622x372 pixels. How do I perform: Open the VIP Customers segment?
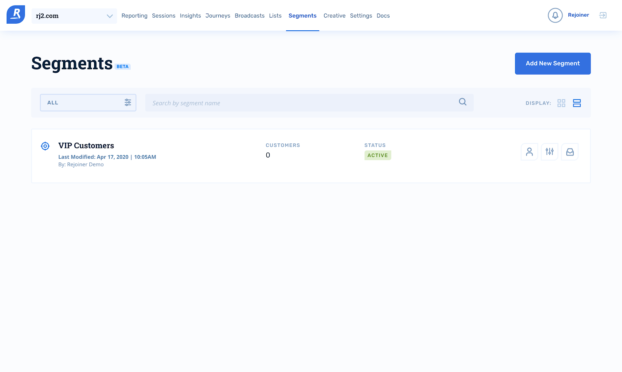(x=86, y=145)
